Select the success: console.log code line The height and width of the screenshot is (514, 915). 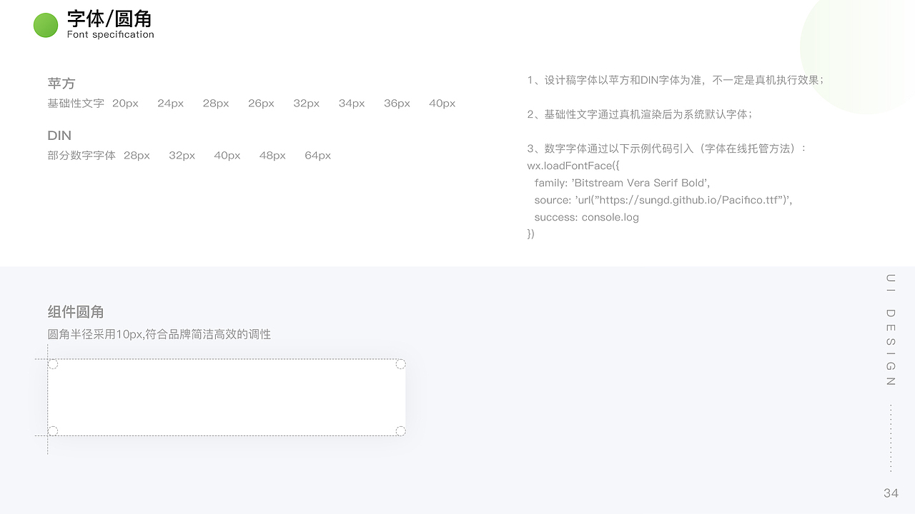[587, 217]
